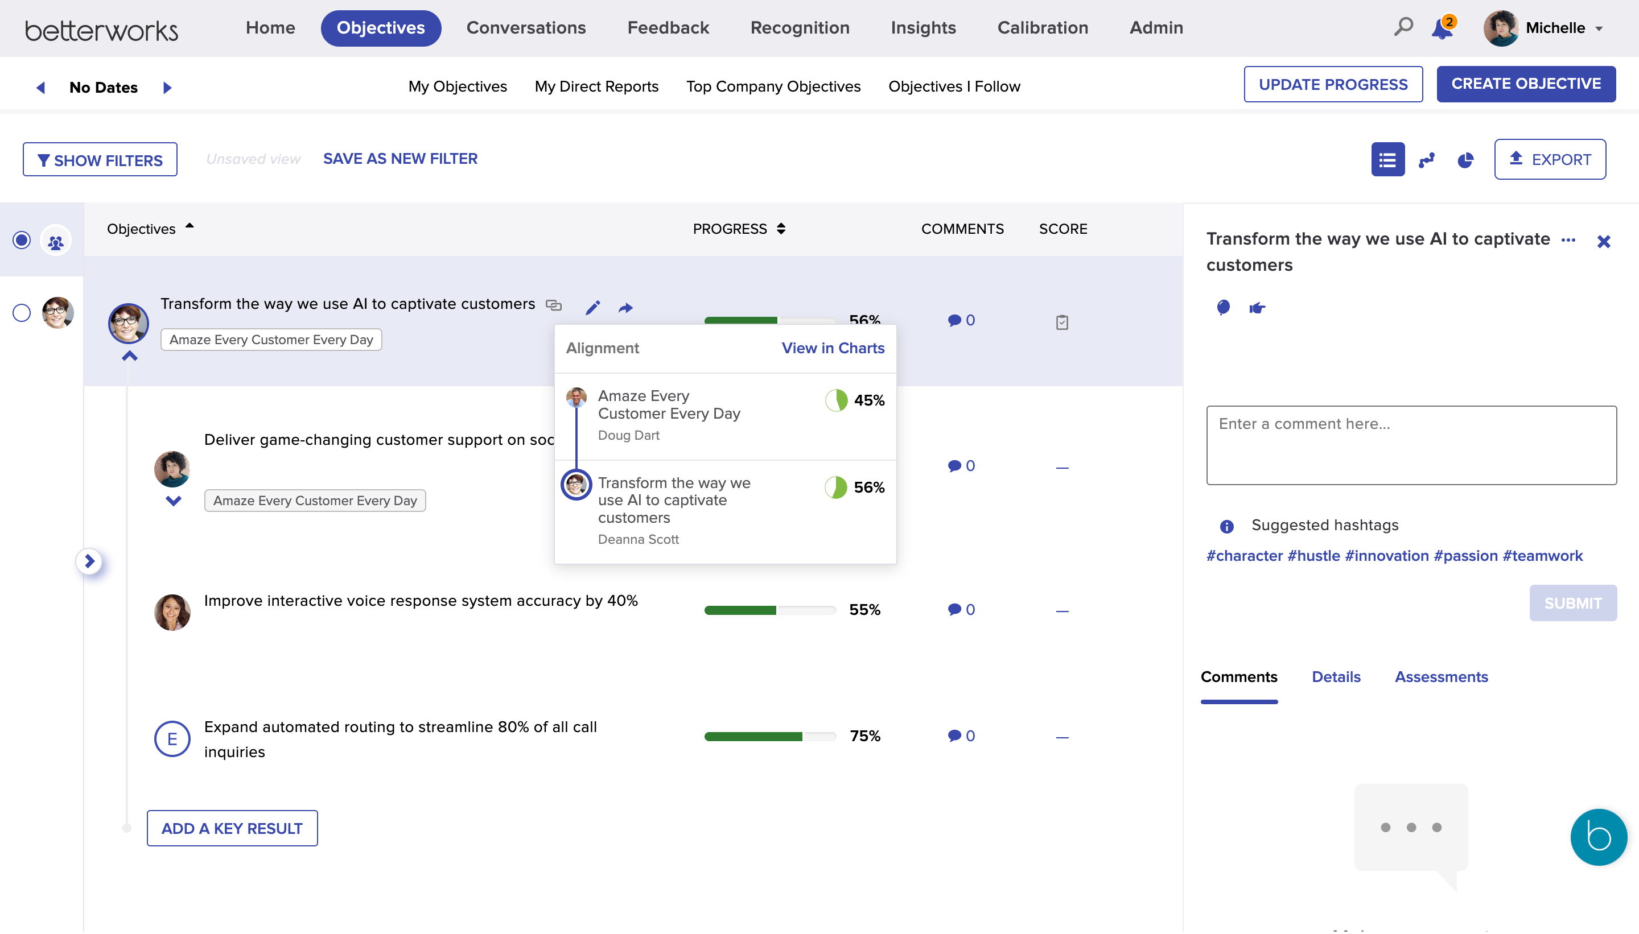Click Create Objective button
The height and width of the screenshot is (934, 1639).
[1526, 84]
